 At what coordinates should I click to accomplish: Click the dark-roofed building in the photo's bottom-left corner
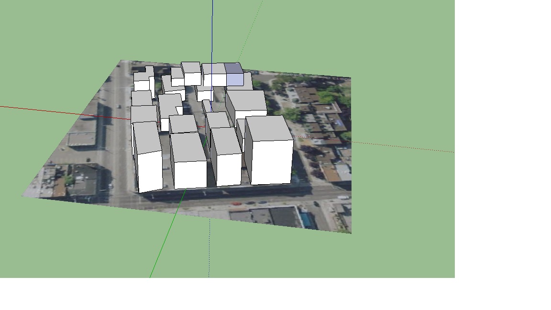click(84, 179)
